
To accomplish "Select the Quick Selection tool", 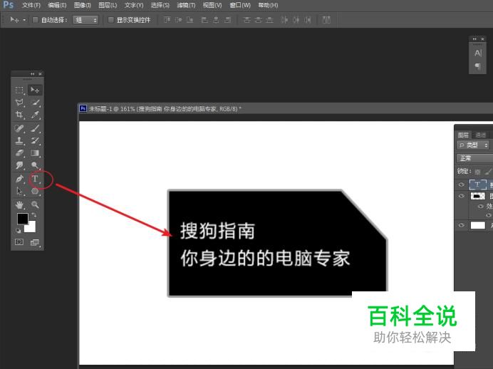I will click(35, 103).
